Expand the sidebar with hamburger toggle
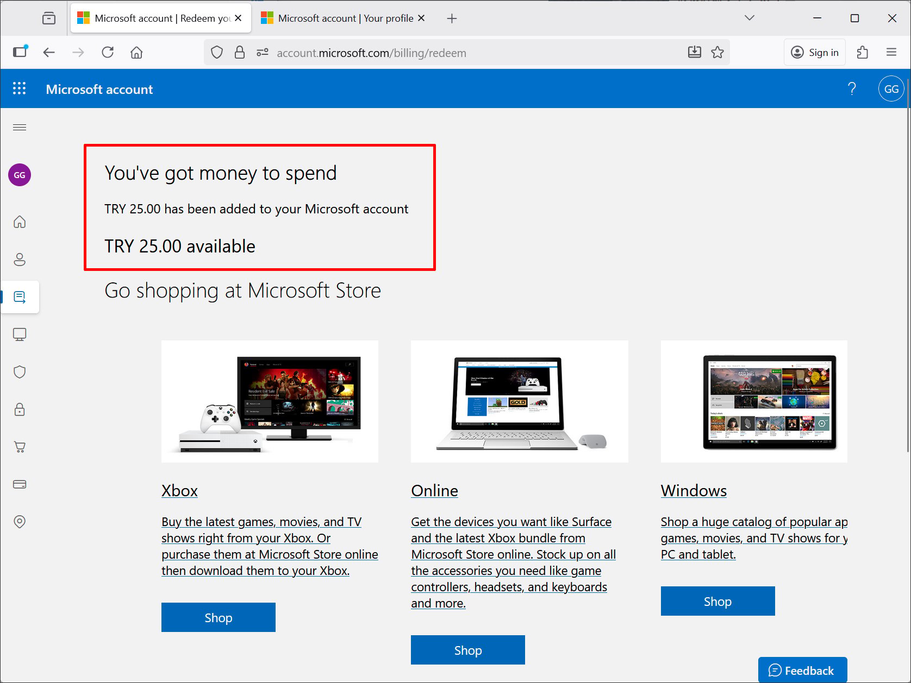This screenshot has width=911, height=683. (20, 128)
